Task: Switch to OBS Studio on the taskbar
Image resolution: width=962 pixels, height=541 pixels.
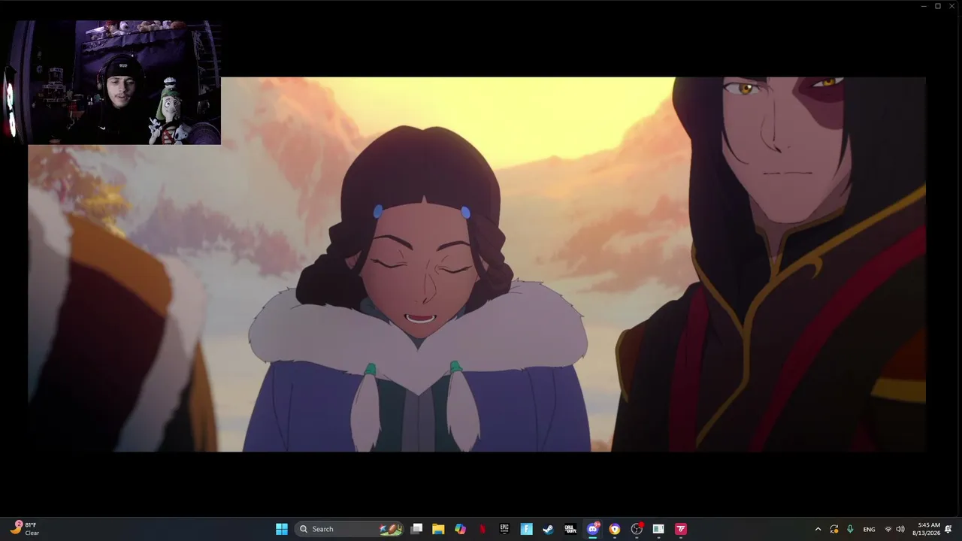Action: 637,529
